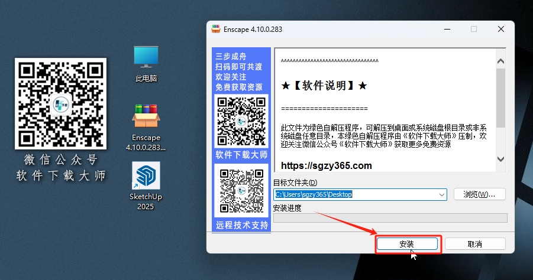Select the SketchUp 2025 shortcut icon
The height and width of the screenshot is (280, 533).
[x=146, y=186]
